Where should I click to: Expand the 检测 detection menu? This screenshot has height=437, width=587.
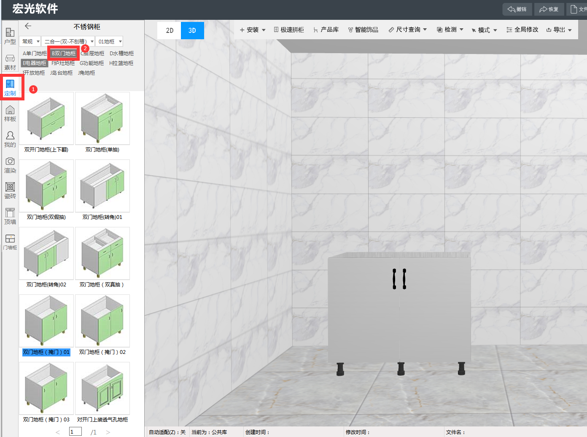pyautogui.click(x=450, y=30)
